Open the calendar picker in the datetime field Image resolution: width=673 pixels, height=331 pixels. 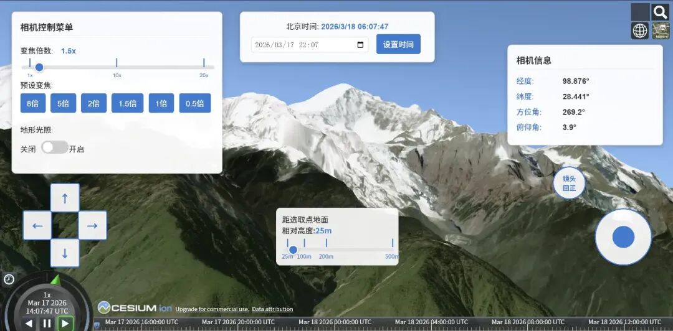pyautogui.click(x=360, y=45)
